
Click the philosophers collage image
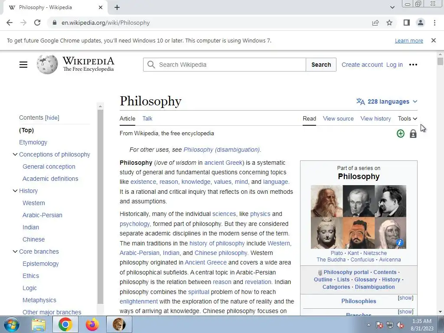click(x=359, y=217)
